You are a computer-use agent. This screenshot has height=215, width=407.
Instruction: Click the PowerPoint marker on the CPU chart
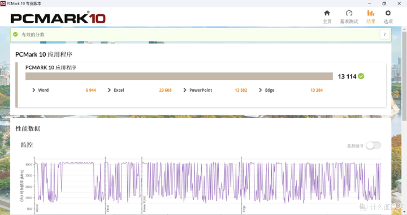[x=144, y=204]
